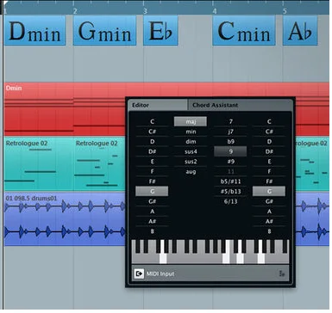The width and height of the screenshot is (332, 313).
Task: Enable the #9 tension
Action: (x=230, y=162)
